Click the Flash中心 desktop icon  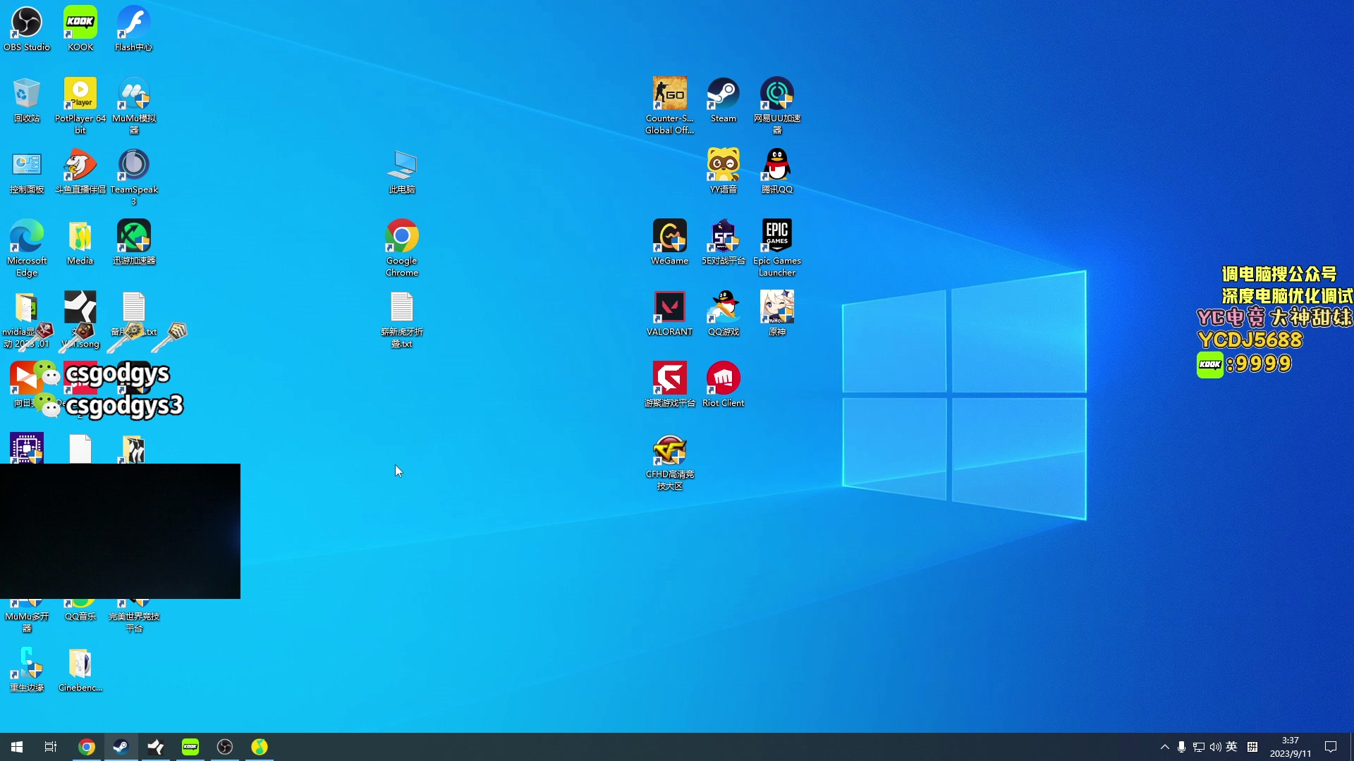(x=134, y=29)
